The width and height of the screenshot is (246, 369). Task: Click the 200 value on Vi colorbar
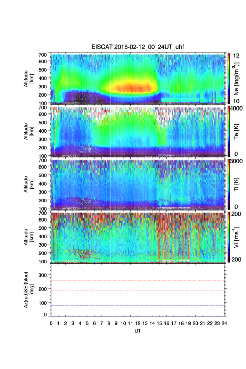coord(236,214)
